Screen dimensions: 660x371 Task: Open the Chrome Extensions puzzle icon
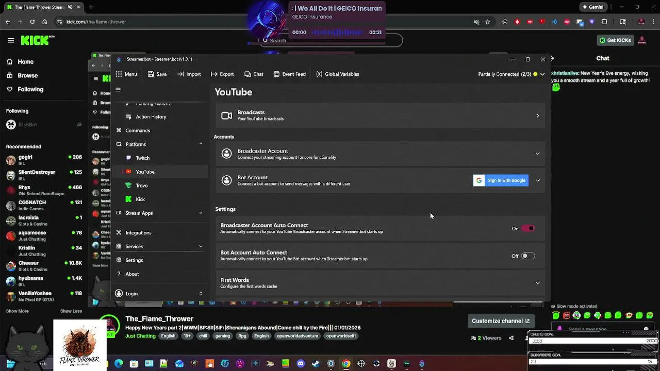point(604,22)
